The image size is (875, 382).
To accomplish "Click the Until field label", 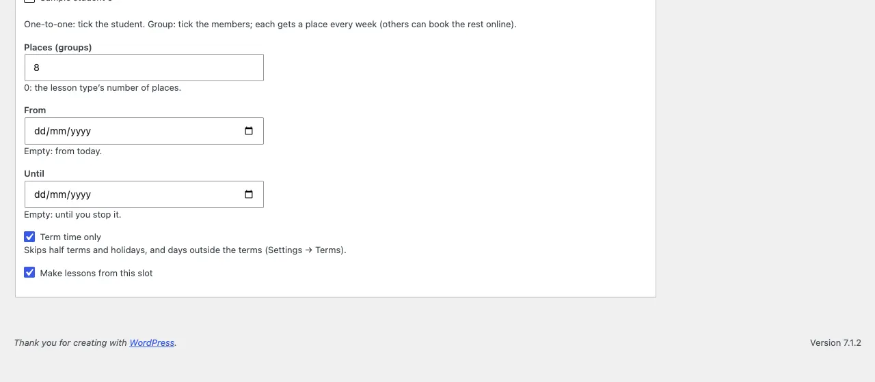I will 34,173.
